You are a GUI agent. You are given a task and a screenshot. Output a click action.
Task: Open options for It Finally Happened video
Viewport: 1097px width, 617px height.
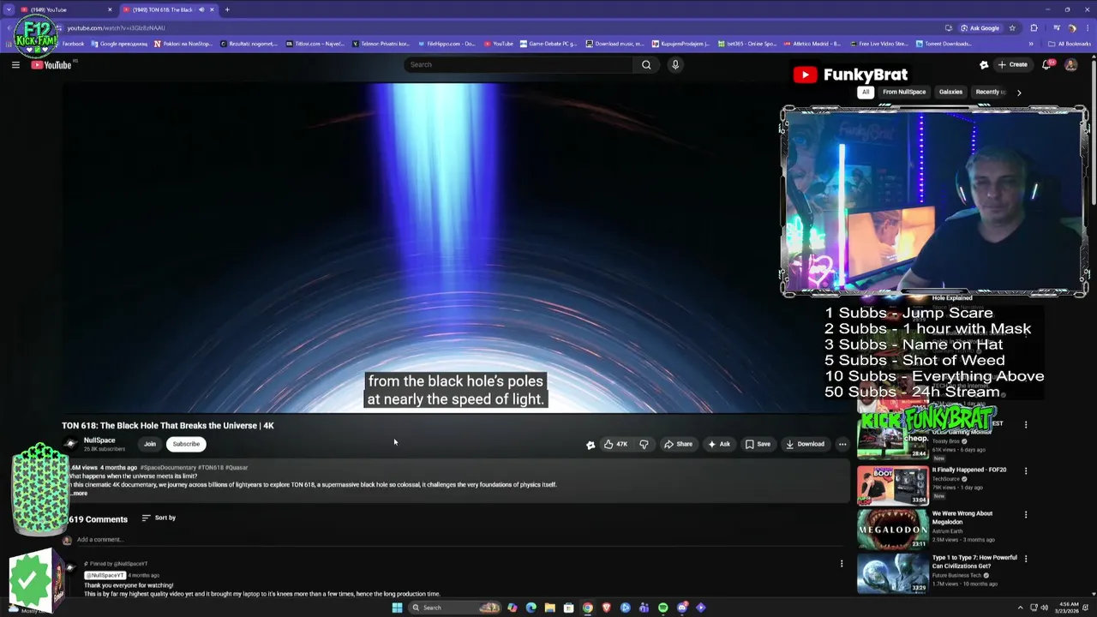1026,470
